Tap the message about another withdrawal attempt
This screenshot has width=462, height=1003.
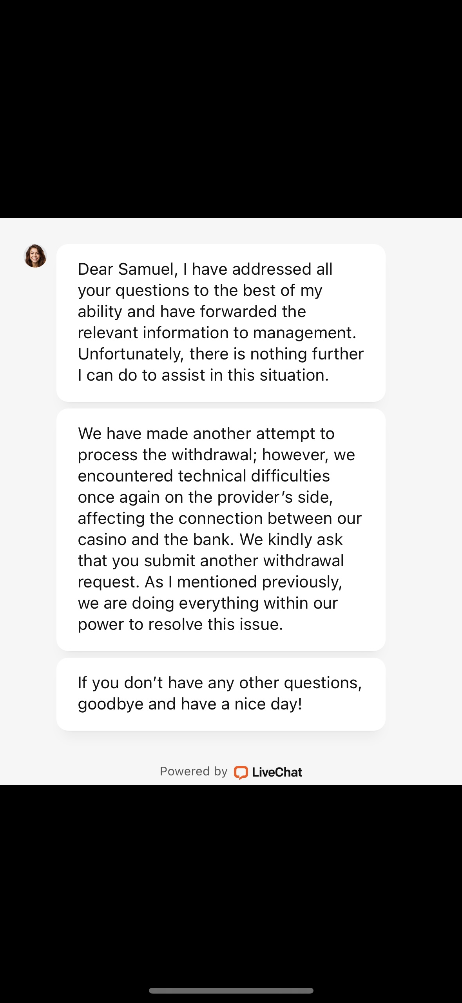[221, 529]
